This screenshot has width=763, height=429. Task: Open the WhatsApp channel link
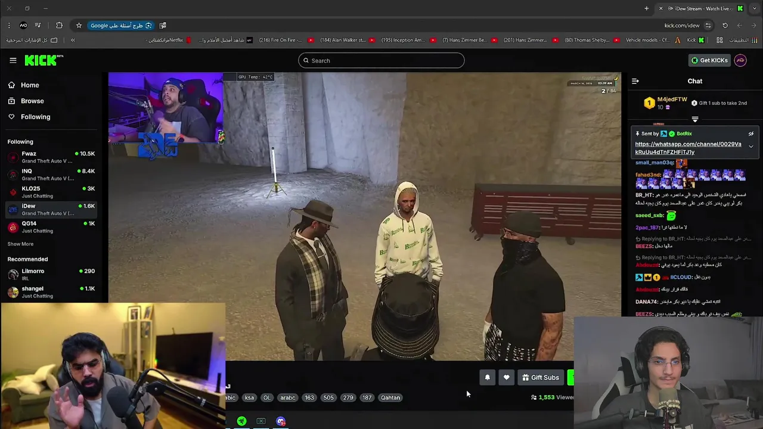688,148
